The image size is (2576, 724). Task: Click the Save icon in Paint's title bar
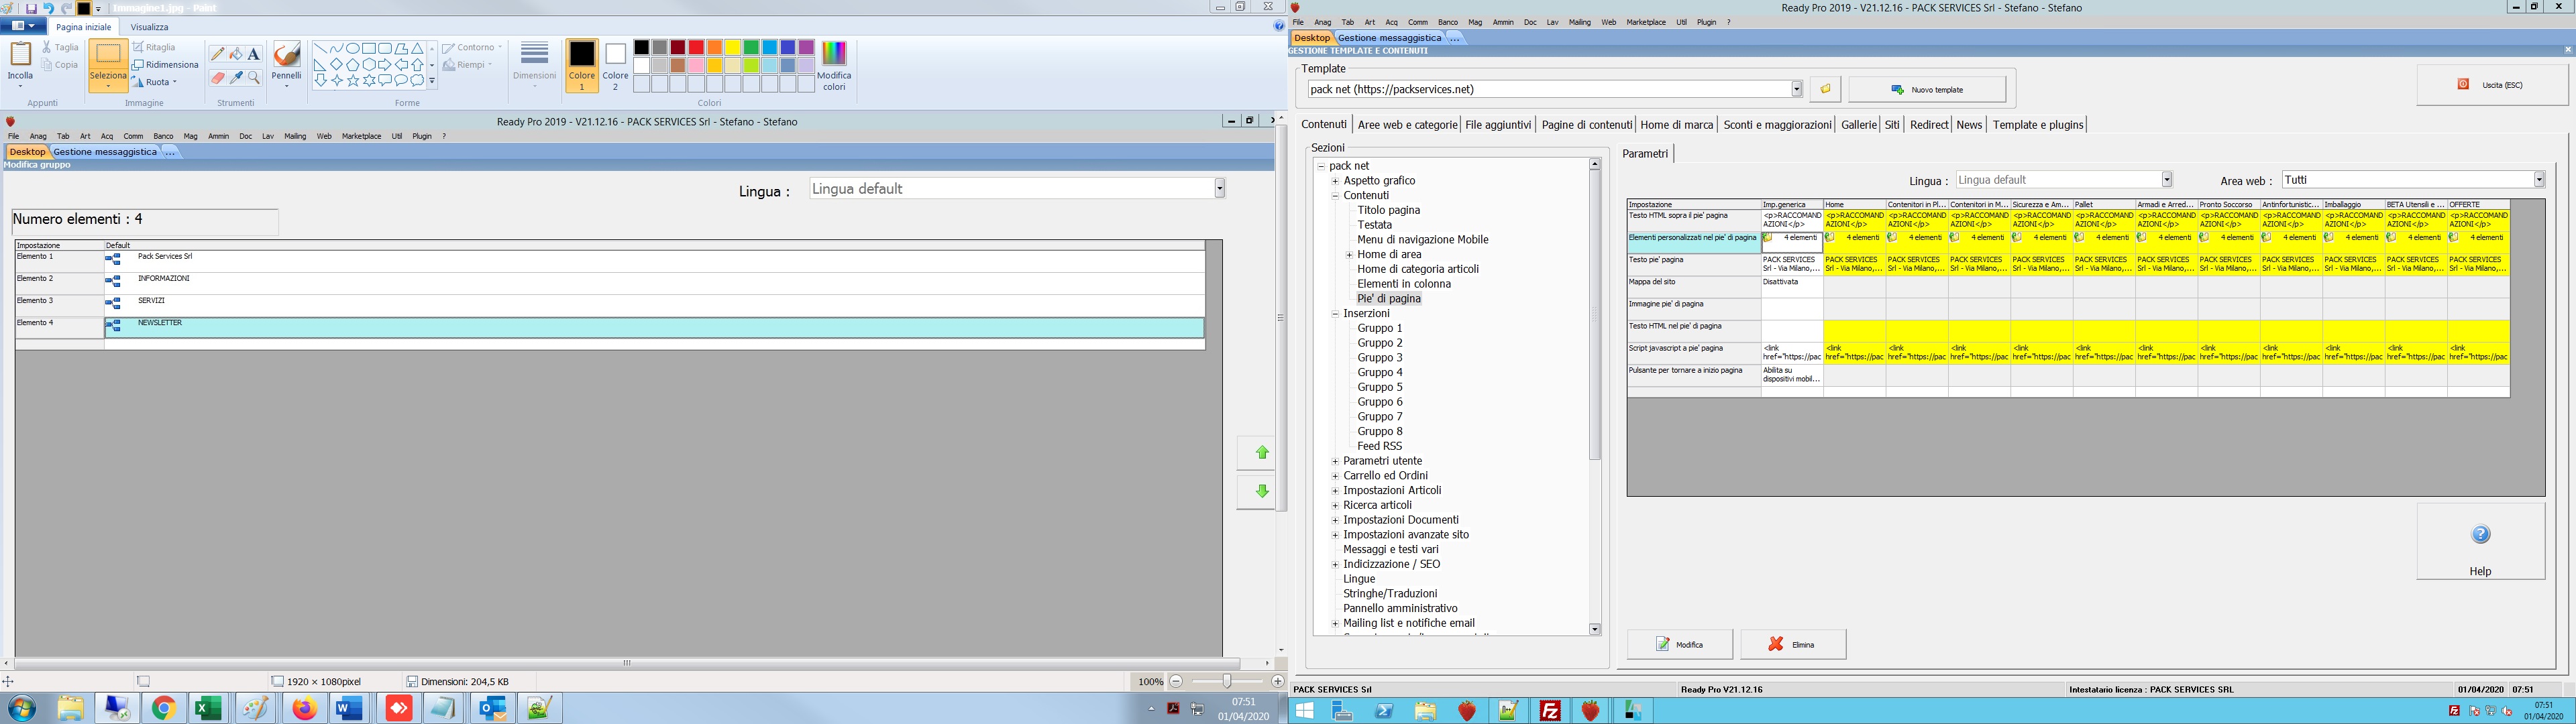tap(31, 8)
